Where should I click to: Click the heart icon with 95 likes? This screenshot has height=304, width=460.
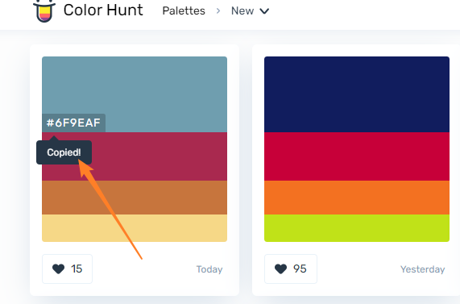click(280, 269)
